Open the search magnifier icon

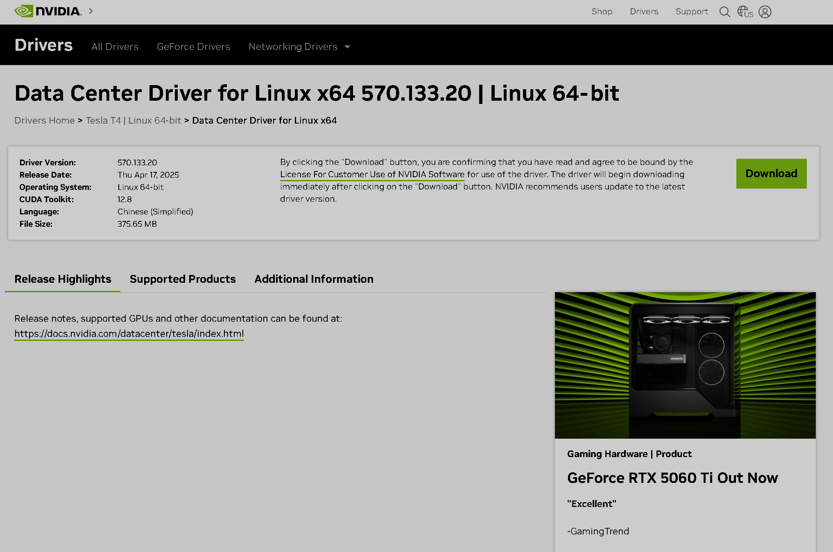click(x=724, y=12)
